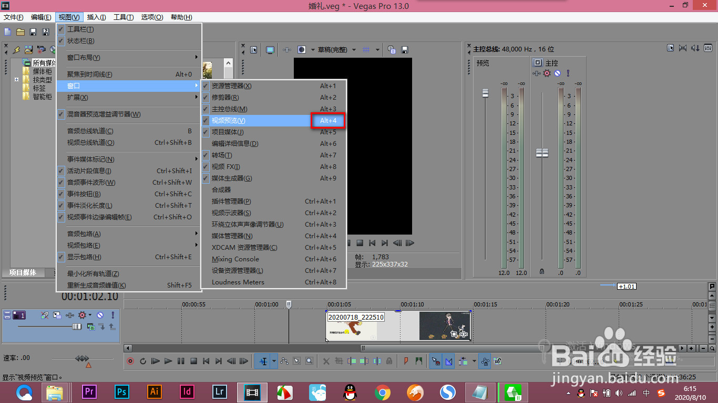Choose 最小化所有轨道(Z) menu entry
Image resolution: width=718 pixels, height=403 pixels.
[129, 274]
